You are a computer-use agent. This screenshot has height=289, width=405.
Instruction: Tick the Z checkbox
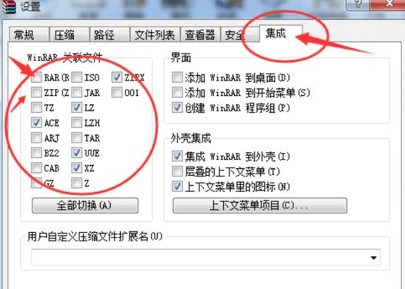point(76,183)
